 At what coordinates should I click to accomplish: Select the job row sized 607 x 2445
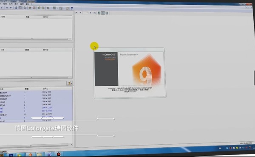(36, 111)
